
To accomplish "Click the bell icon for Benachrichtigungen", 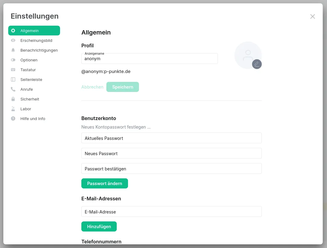I will coord(13,50).
